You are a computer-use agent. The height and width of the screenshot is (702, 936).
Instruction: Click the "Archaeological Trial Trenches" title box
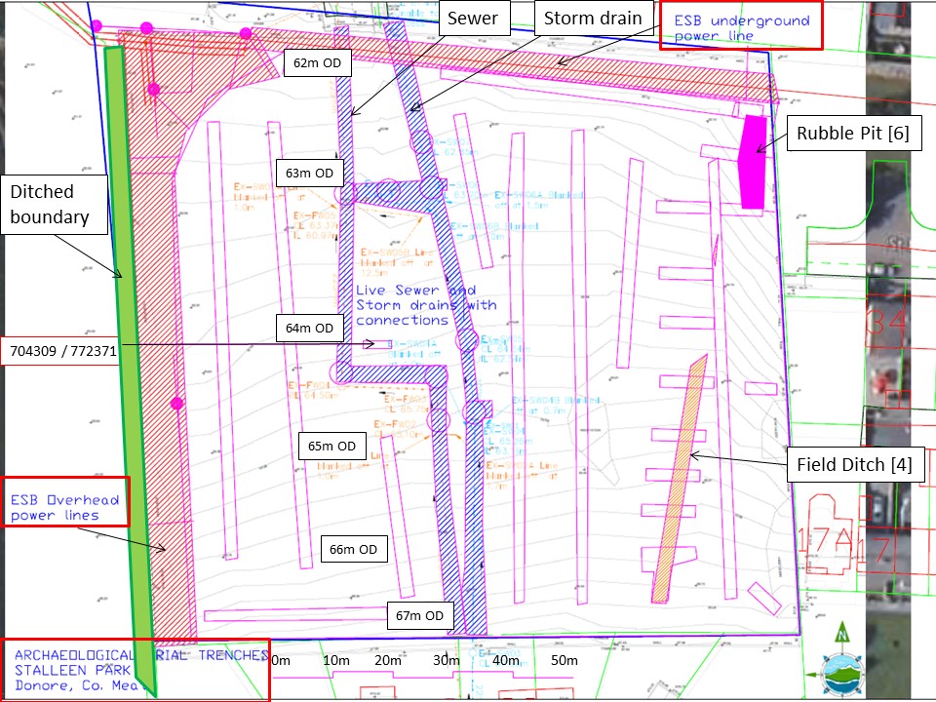(136, 669)
